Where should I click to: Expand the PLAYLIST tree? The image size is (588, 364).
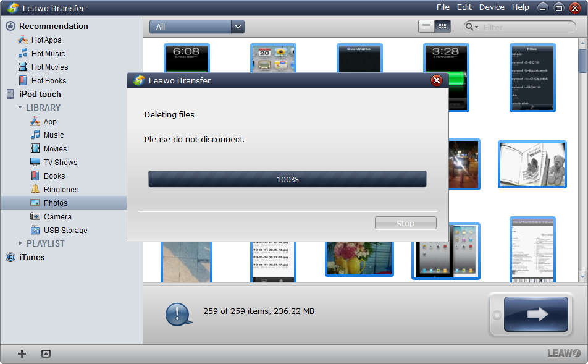pos(20,243)
